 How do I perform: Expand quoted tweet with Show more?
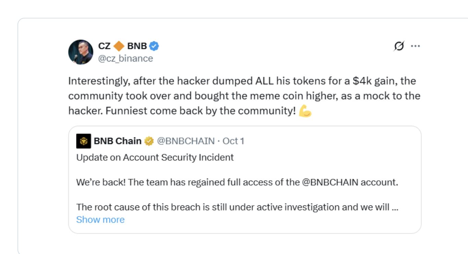(x=100, y=219)
